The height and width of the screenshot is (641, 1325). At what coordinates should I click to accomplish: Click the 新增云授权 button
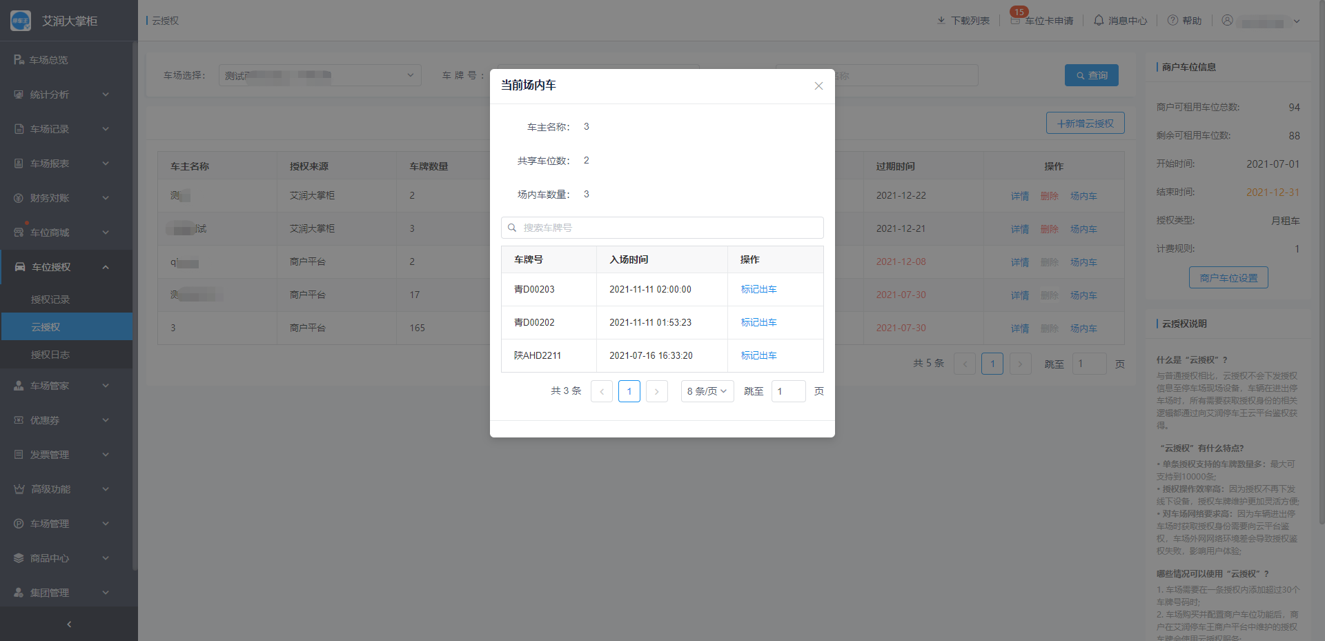[1086, 123]
